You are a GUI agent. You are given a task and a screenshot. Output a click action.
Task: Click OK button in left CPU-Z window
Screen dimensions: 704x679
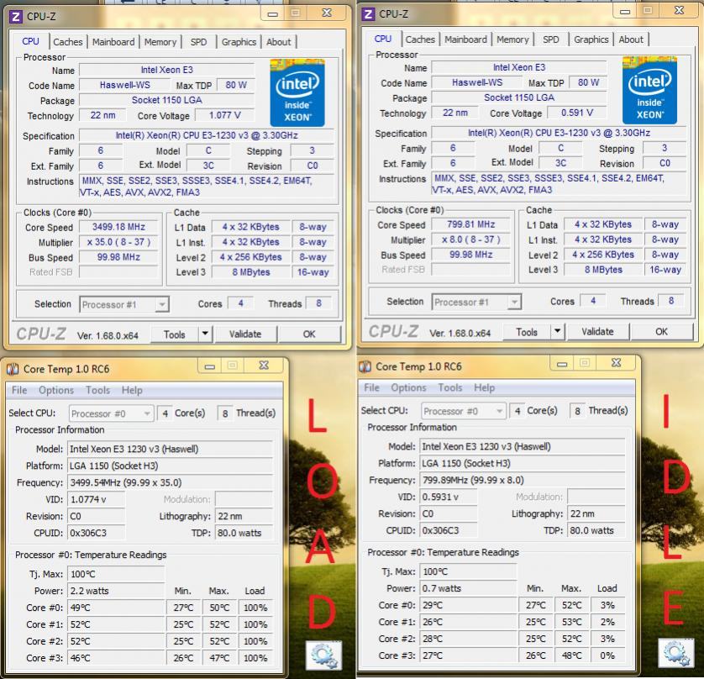pos(309,334)
